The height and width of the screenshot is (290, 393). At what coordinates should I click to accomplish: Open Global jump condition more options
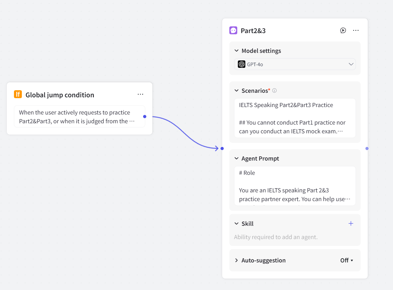(x=140, y=94)
